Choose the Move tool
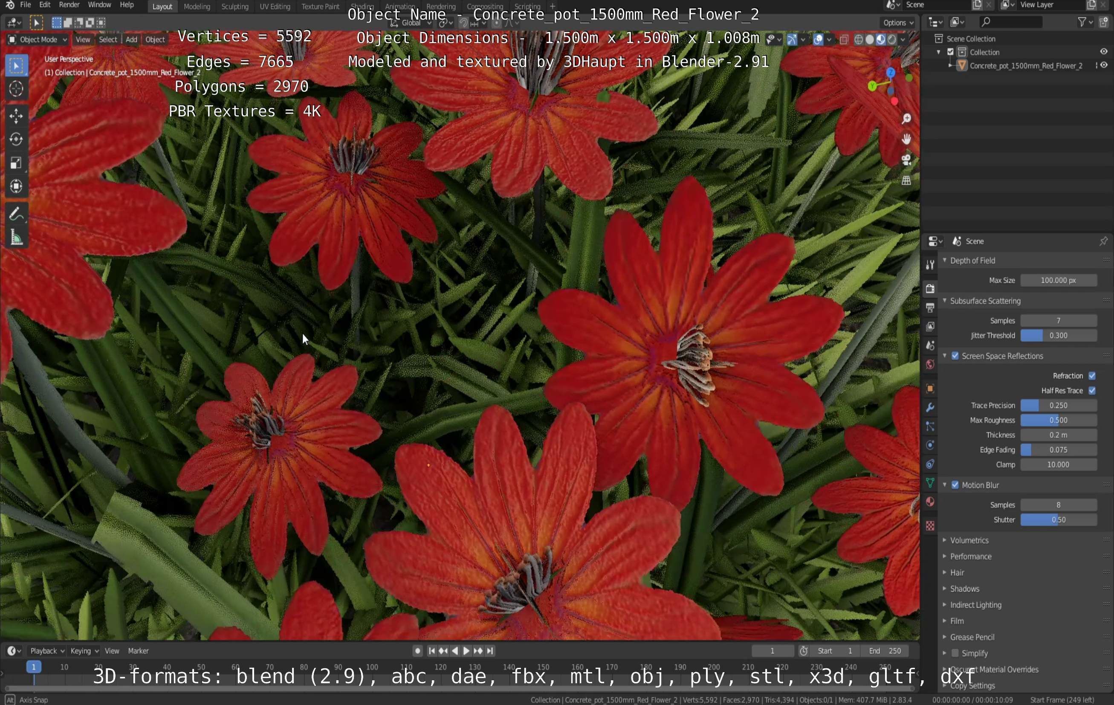Image resolution: width=1114 pixels, height=705 pixels. tap(16, 116)
